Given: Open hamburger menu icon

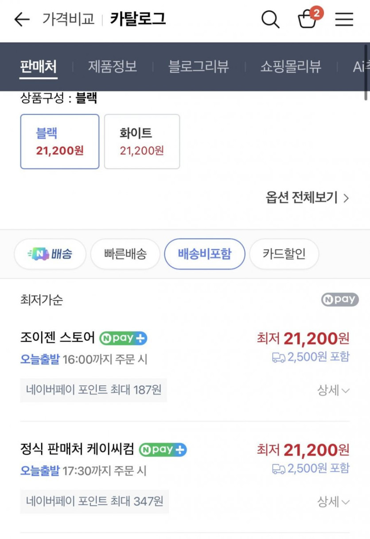Looking at the screenshot, I should coord(344,20).
